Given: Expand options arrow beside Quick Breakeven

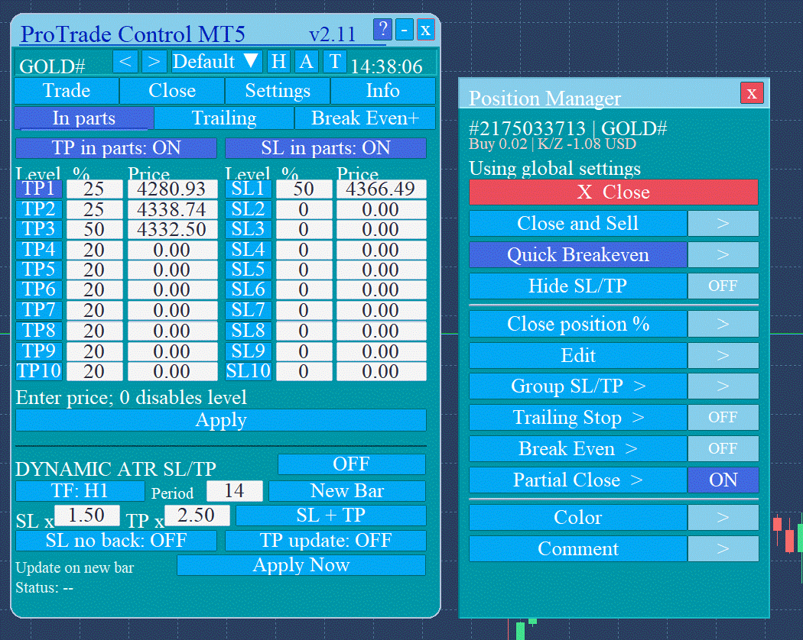Looking at the screenshot, I should click(x=723, y=255).
